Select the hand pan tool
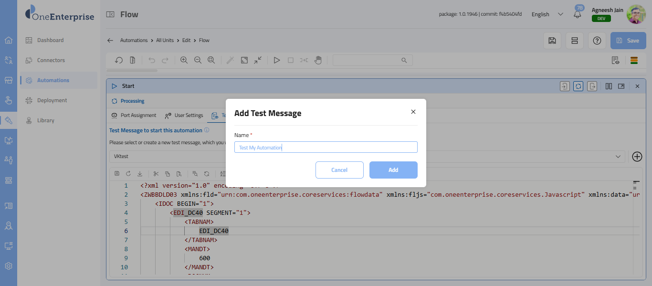652x286 pixels. (318, 60)
